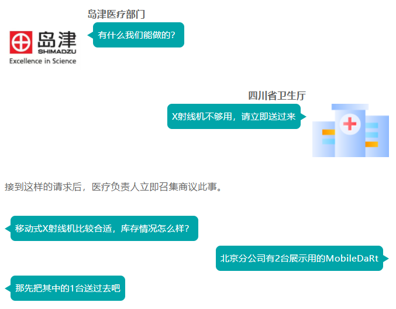Click the Excellence in Science tagline
The height and width of the screenshot is (309, 396).
43,61
